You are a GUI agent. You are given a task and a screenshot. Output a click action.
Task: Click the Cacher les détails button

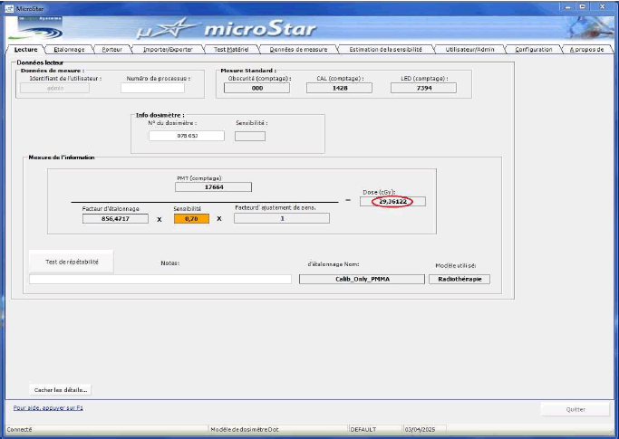[61, 390]
